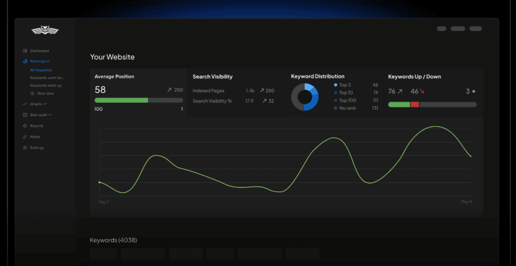516x266 pixels.
Task: Click the owl logo in the sidebar
Action: pyautogui.click(x=45, y=31)
